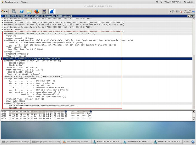
Task: Click the round icon beside workspace switcher
Action: (193, 142)
